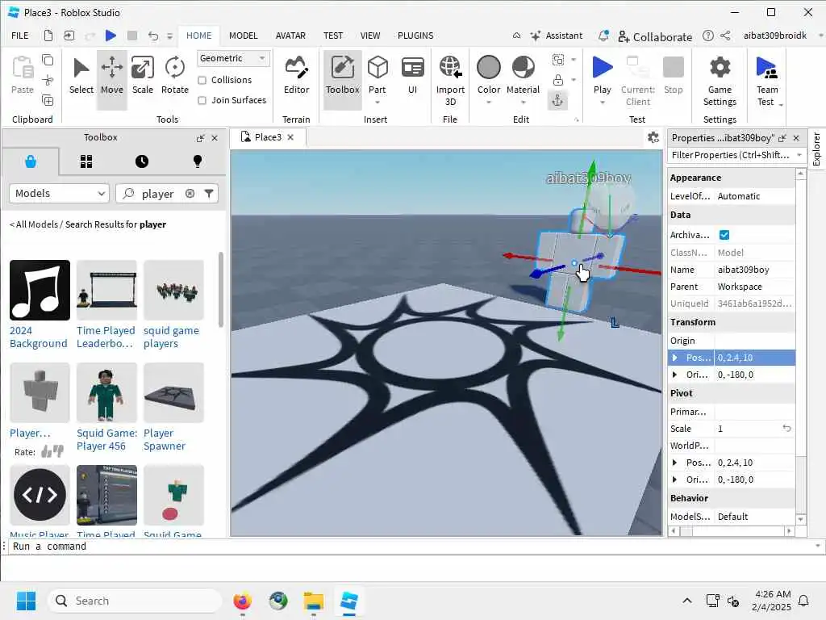Viewport: 826px width, 620px height.
Task: Switch to the PLUGINS tab
Action: coord(415,36)
